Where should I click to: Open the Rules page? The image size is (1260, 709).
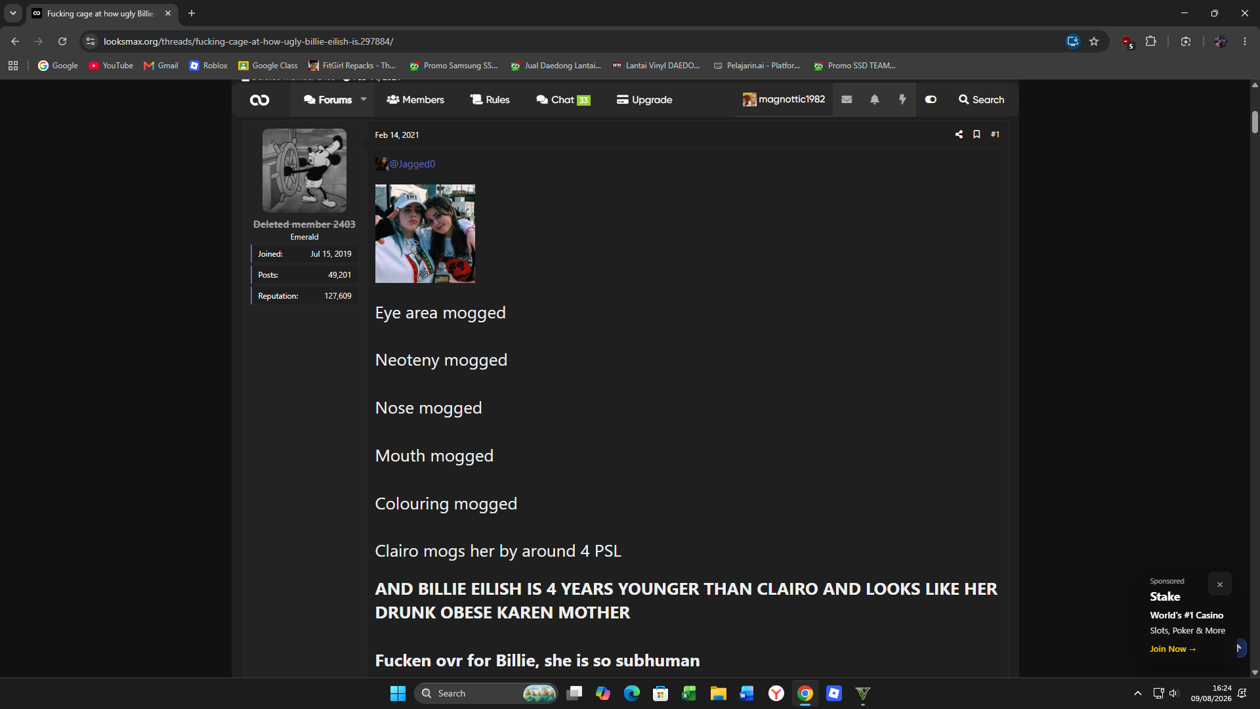tap(490, 100)
